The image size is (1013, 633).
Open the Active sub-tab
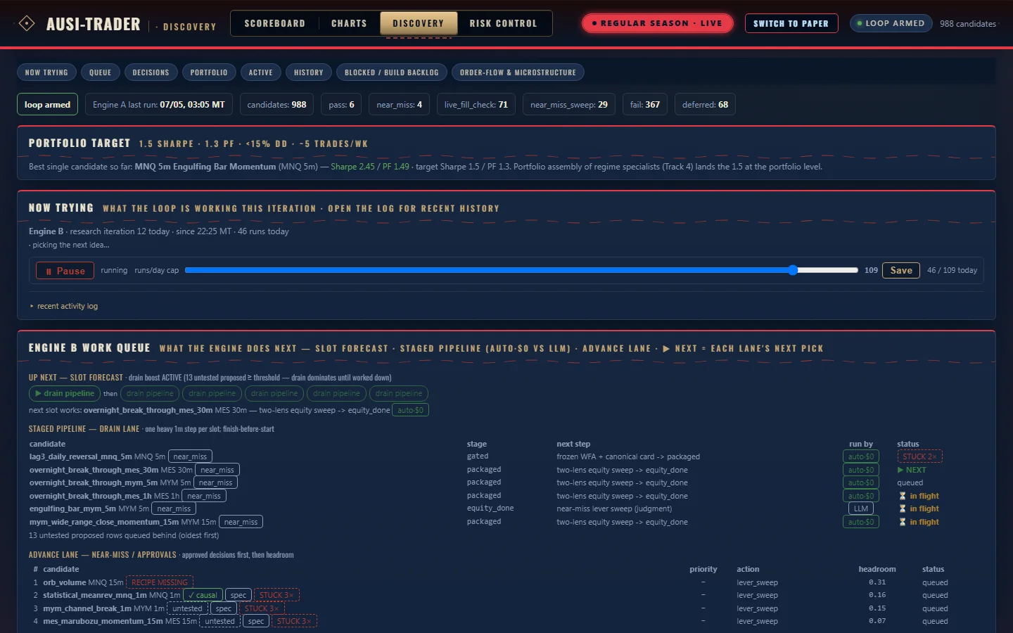click(x=260, y=72)
